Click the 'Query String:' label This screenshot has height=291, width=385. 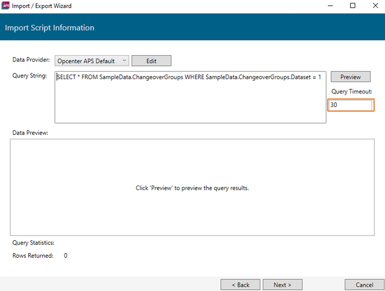coord(29,75)
